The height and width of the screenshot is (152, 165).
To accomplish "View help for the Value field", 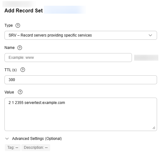I will pyautogui.click(x=20, y=92).
